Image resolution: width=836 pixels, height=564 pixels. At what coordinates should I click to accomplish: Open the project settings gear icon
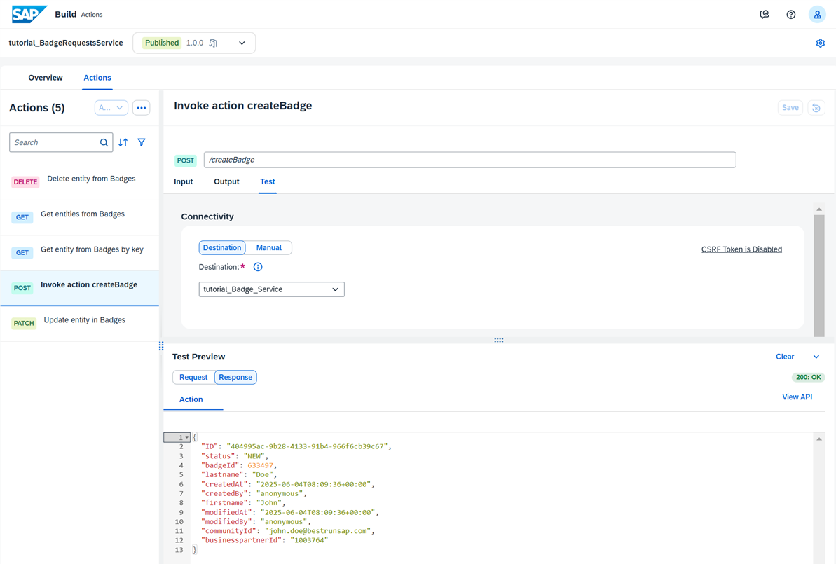pyautogui.click(x=821, y=43)
